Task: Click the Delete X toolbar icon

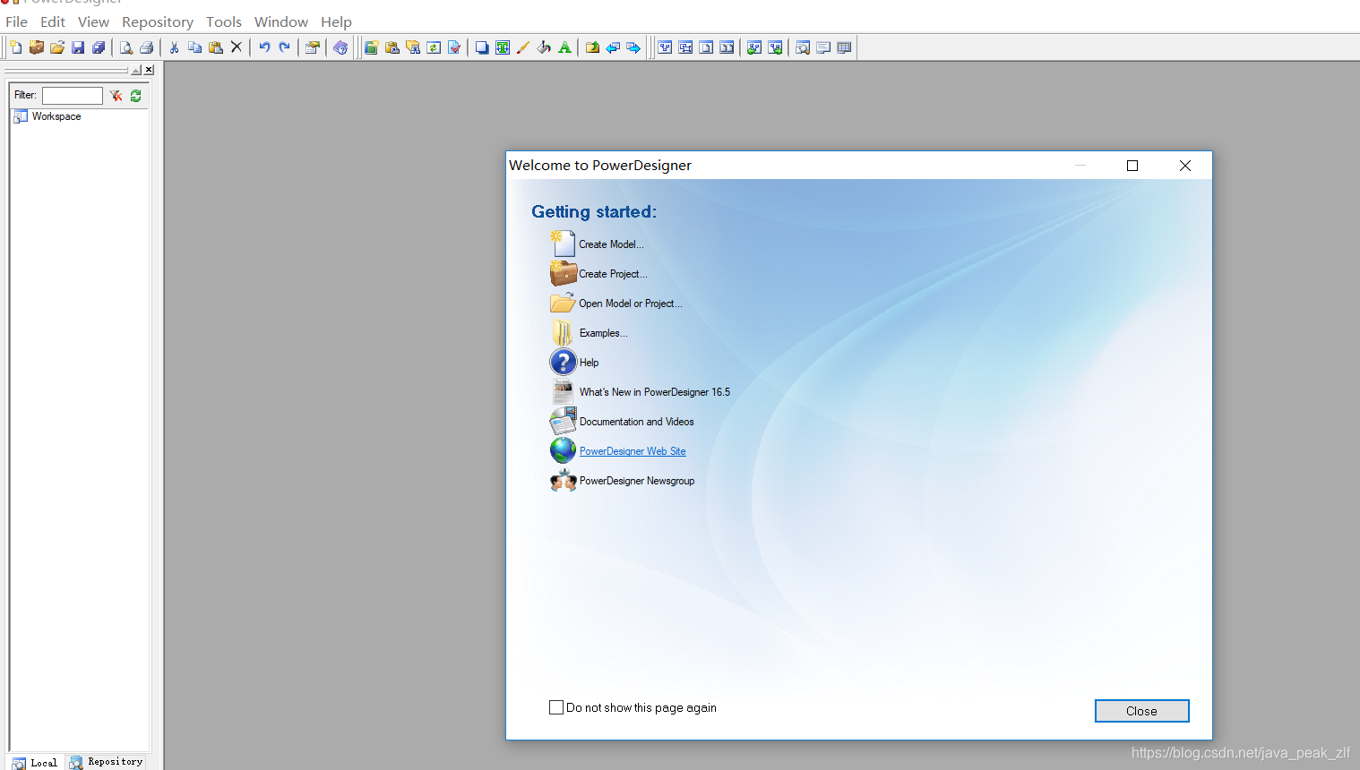Action: point(237,47)
